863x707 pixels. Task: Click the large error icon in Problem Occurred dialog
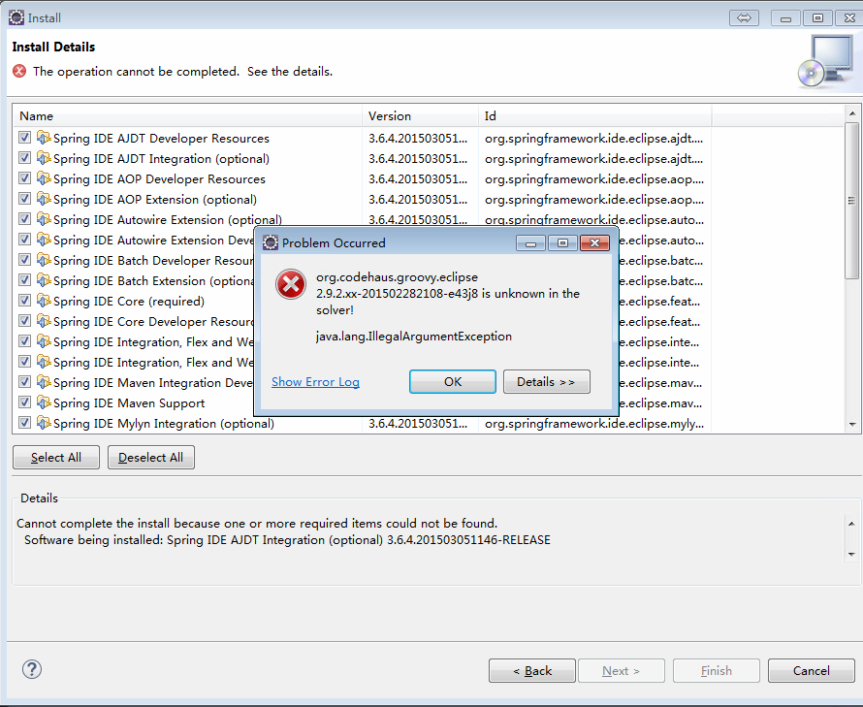click(x=291, y=285)
